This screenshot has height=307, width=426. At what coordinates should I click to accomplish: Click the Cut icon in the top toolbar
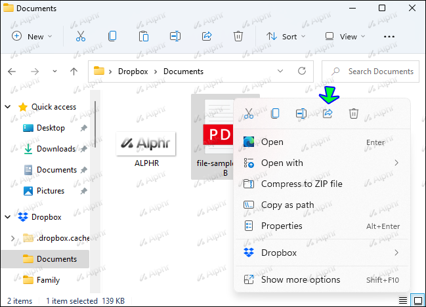click(81, 36)
